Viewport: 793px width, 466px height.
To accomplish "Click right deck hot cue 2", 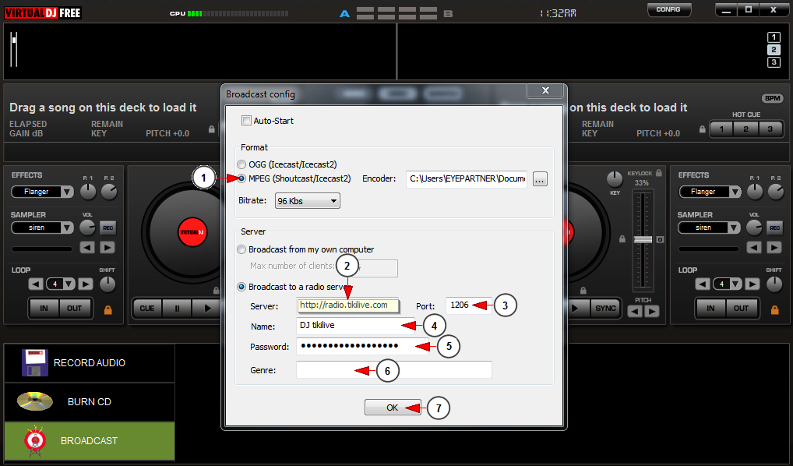I will pyautogui.click(x=746, y=129).
